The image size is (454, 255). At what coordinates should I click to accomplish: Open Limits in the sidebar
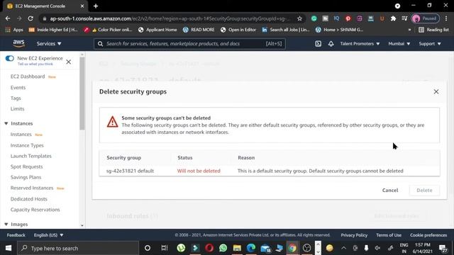[x=17, y=109]
